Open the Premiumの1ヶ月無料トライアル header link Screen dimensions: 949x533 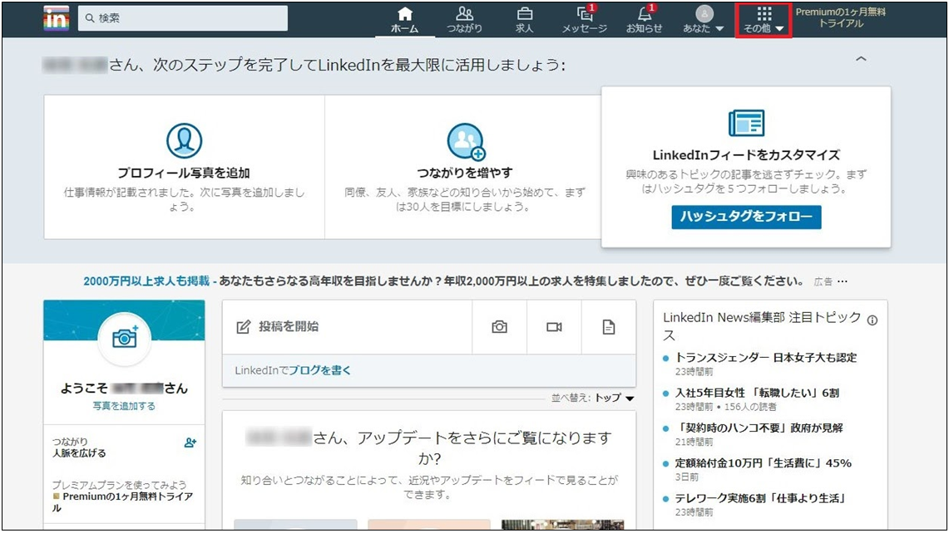(841, 17)
